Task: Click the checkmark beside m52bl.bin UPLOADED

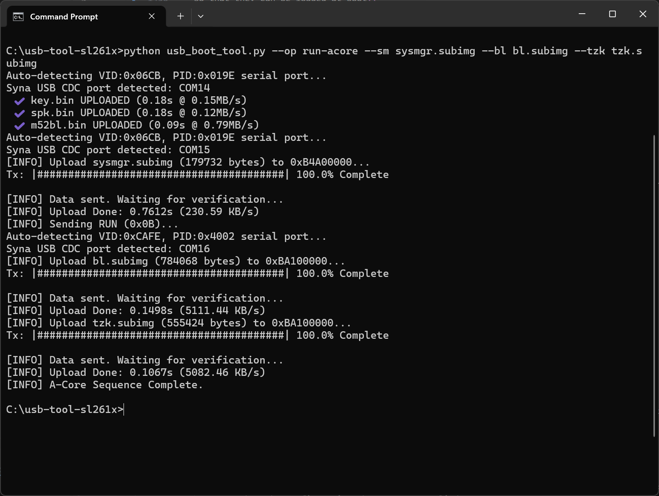Action: 19,125
